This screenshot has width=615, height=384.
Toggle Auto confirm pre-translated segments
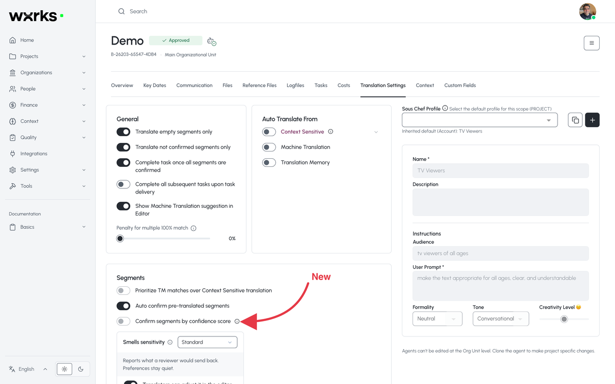tap(124, 306)
